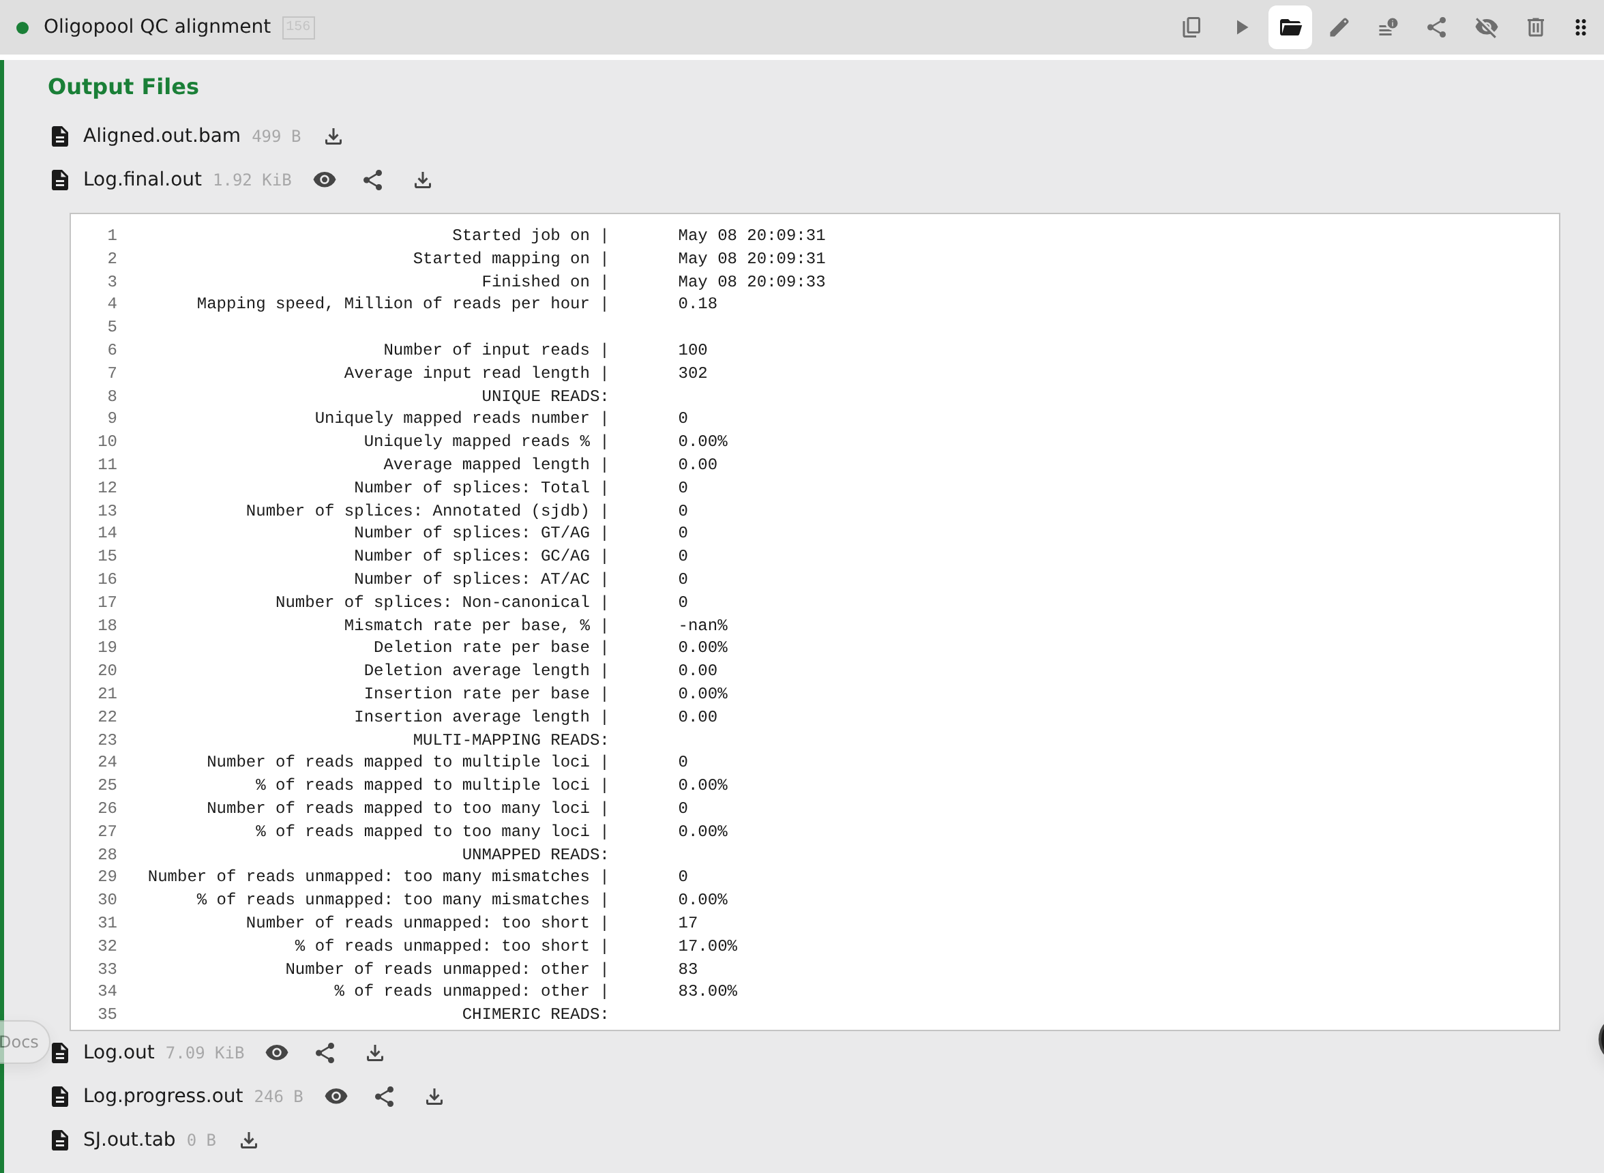Toggle preview of Log.out
1604x1173 pixels.
click(x=277, y=1052)
